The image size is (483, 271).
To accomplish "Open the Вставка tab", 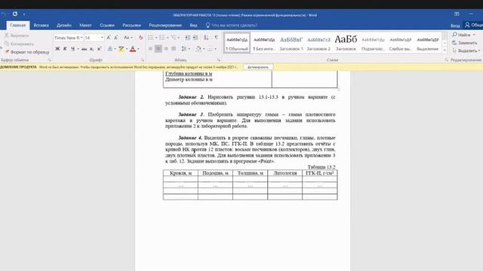I will pyautogui.click(x=42, y=25).
